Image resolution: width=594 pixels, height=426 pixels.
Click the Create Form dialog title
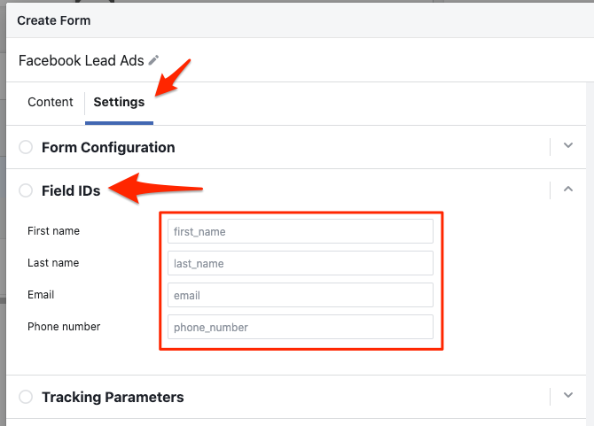53,19
